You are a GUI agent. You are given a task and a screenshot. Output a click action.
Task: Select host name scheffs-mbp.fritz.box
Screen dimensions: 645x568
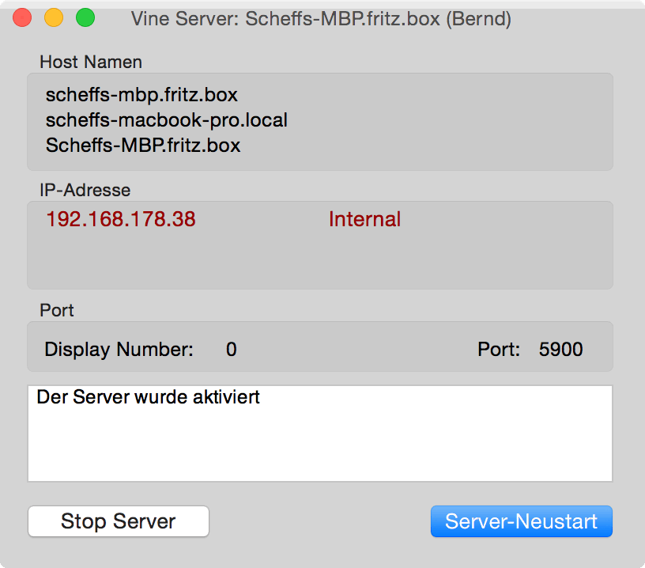[141, 95]
